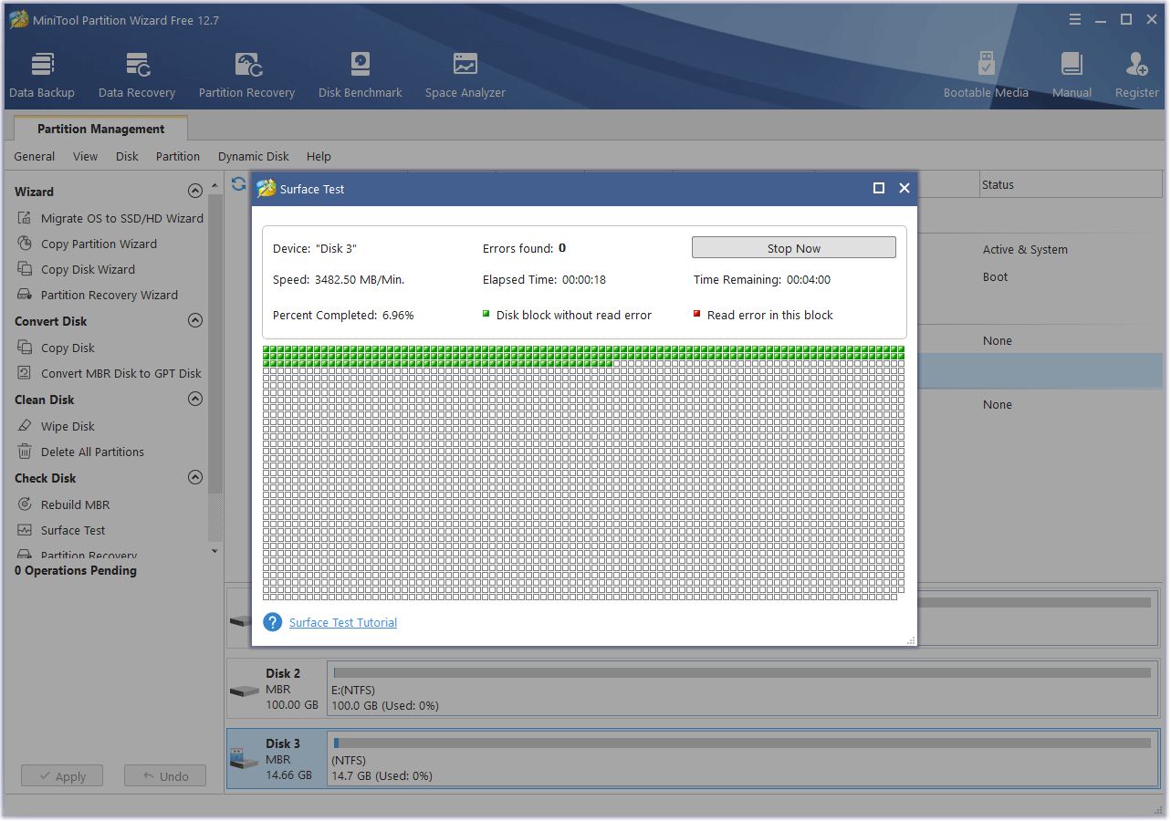Open Bootable Media builder

coord(986,76)
